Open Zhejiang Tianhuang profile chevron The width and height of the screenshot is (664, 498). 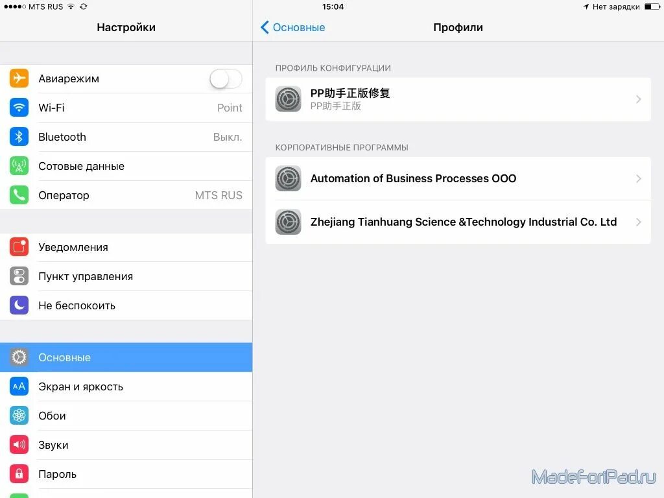(x=639, y=222)
